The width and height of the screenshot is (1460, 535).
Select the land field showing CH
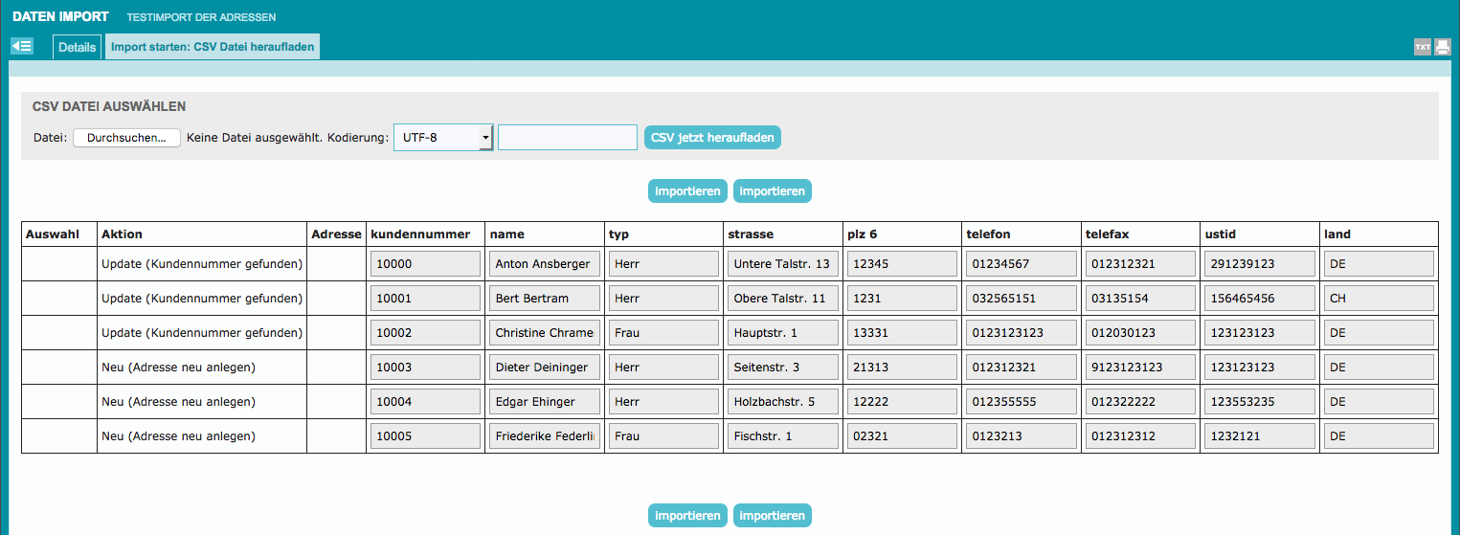(1378, 299)
